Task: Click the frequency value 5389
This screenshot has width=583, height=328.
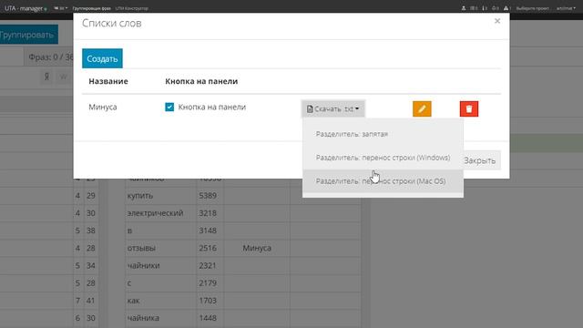Action: [x=208, y=196]
